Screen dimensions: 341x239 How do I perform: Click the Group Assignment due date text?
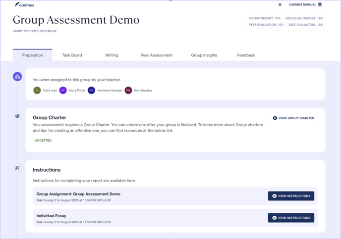coord(74,200)
